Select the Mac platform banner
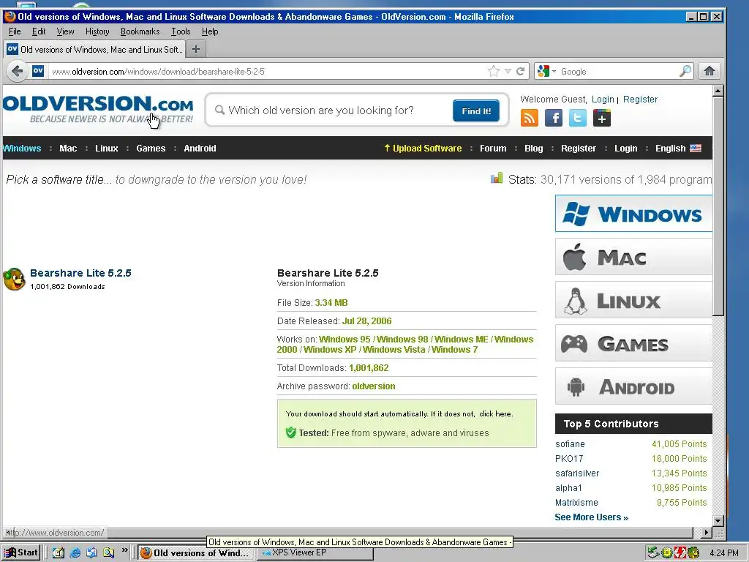 [x=633, y=257]
